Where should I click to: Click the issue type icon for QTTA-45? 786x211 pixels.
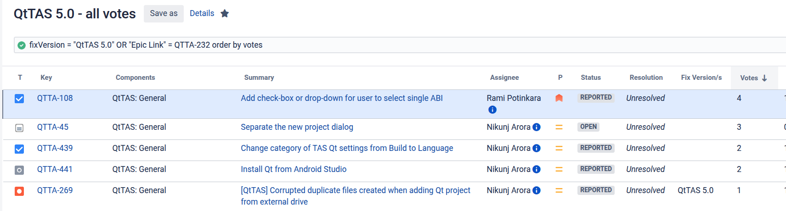(19, 128)
